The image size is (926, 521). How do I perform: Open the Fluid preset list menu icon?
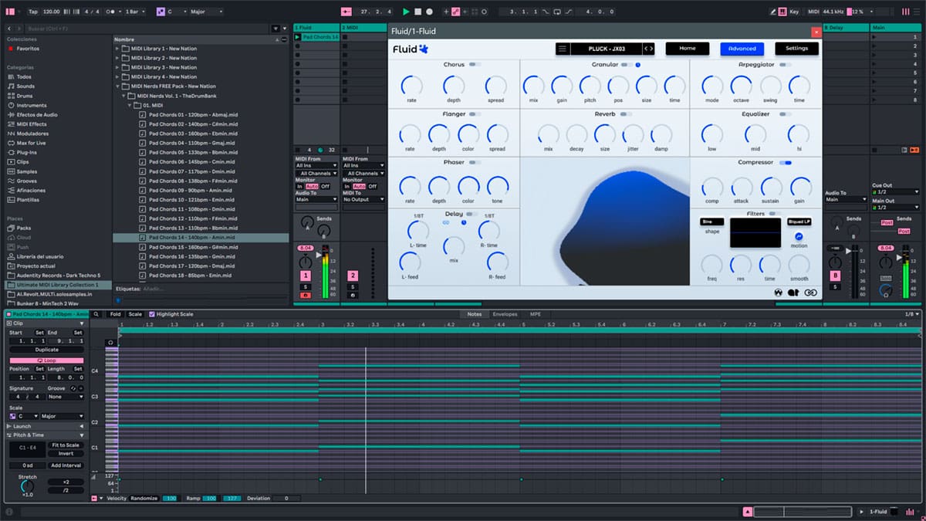[562, 49]
